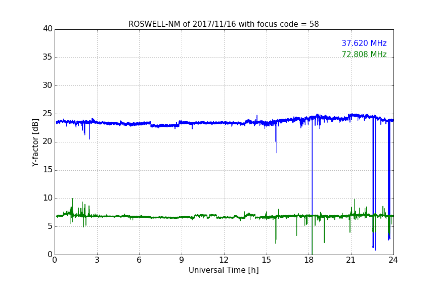This screenshot has width=437, height=291.
Task: Click y-axis tick label 25
Action: pyautogui.click(x=48, y=113)
